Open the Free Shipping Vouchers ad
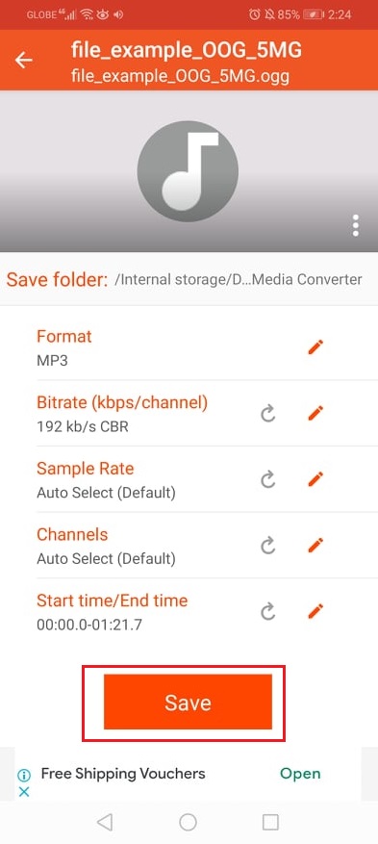This screenshot has height=844, width=378. (300, 774)
